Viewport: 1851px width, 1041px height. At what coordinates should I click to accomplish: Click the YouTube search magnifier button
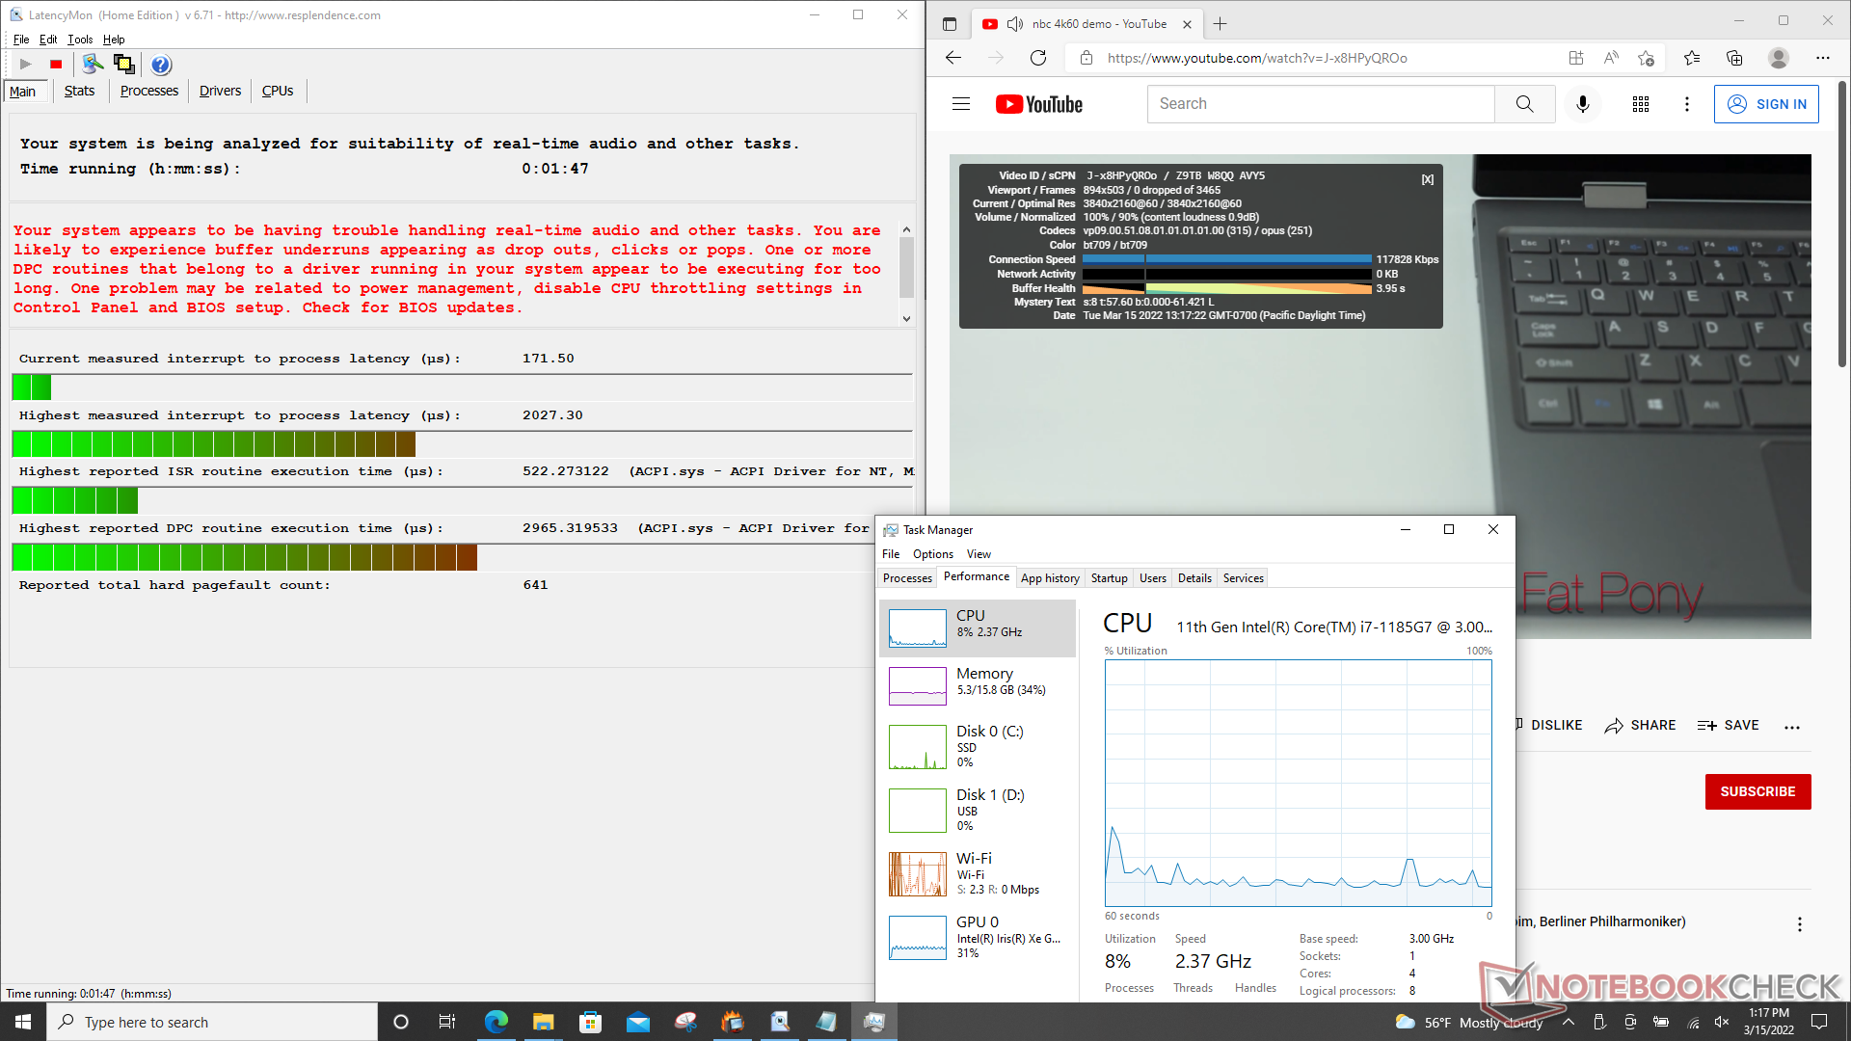pyautogui.click(x=1524, y=104)
